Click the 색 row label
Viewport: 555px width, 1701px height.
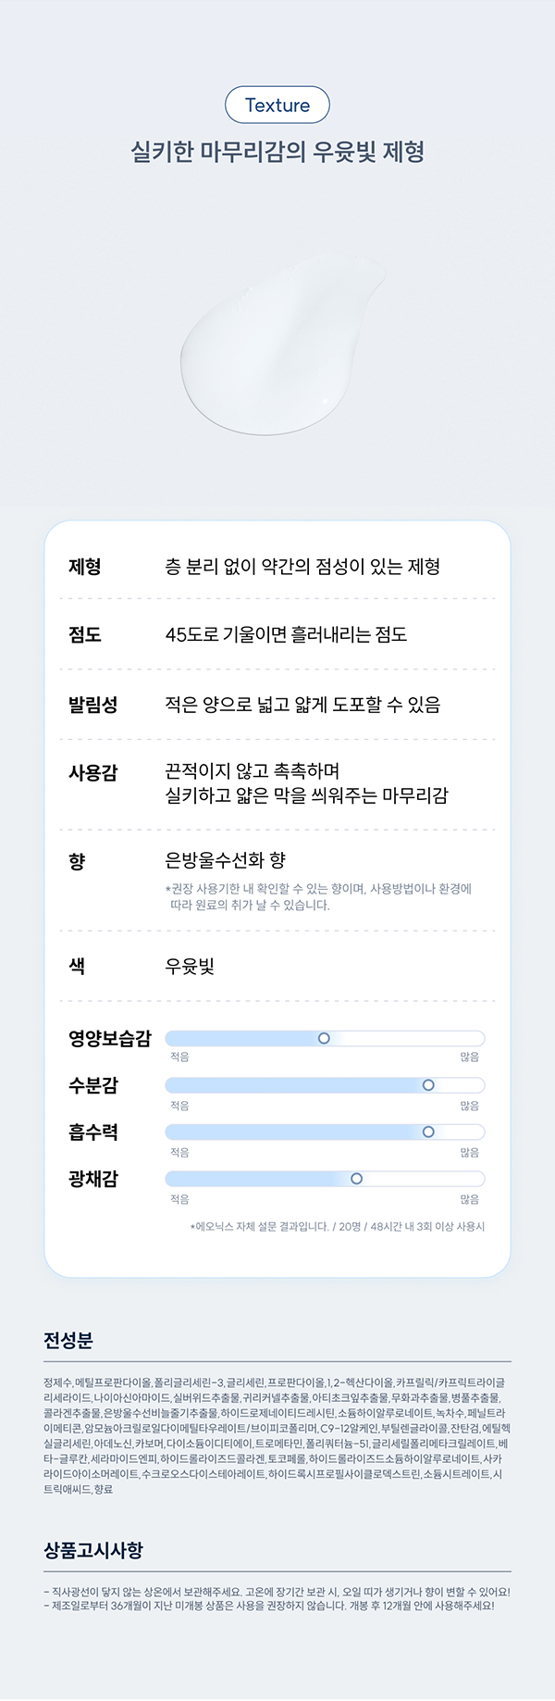pyautogui.click(x=77, y=966)
